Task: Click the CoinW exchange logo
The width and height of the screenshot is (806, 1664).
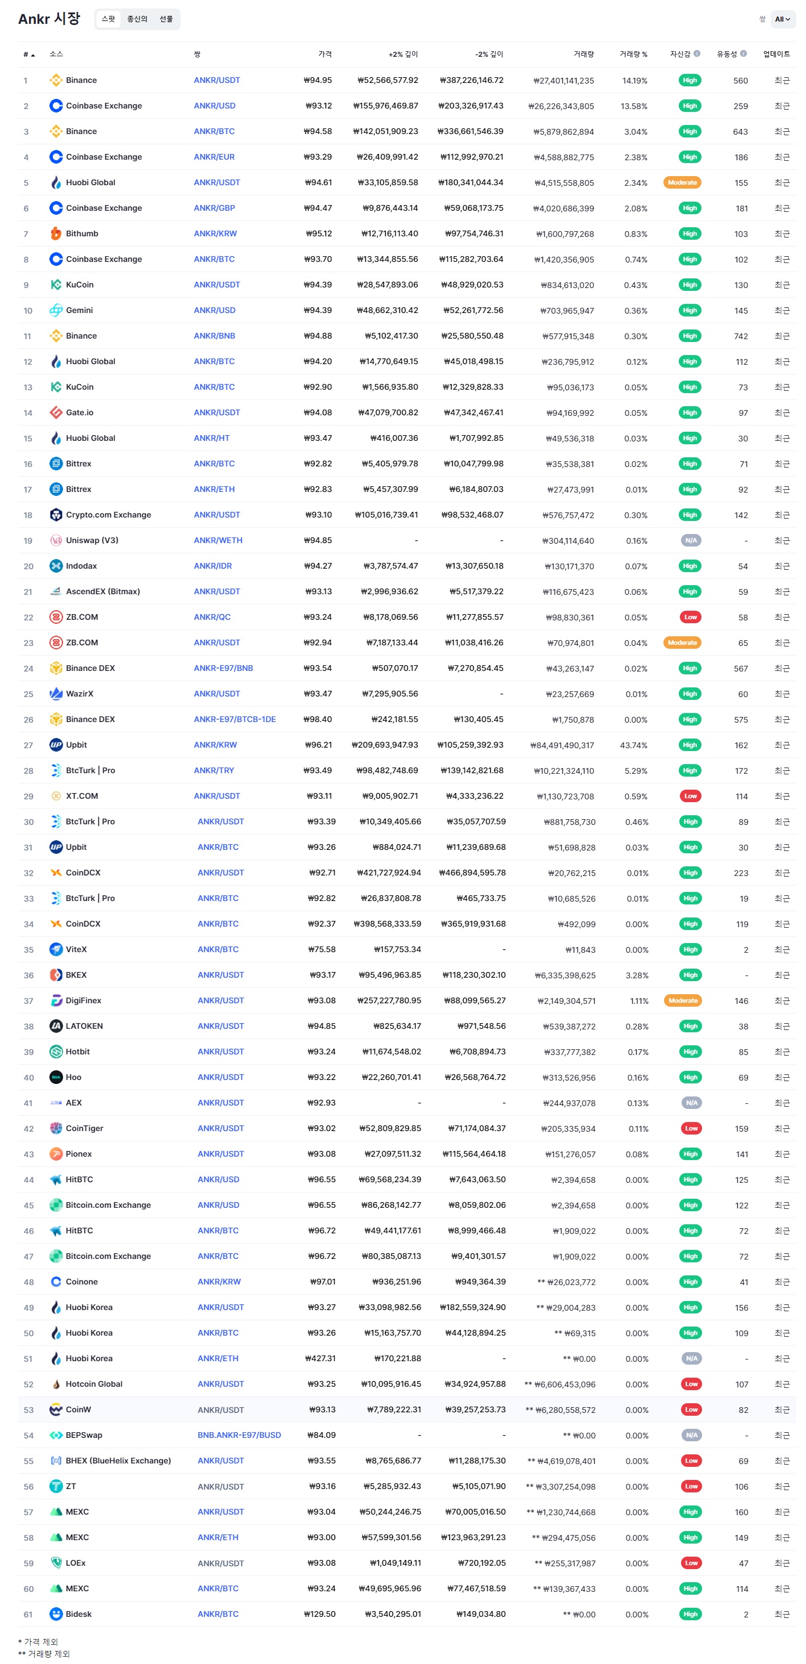Action: click(x=56, y=1409)
